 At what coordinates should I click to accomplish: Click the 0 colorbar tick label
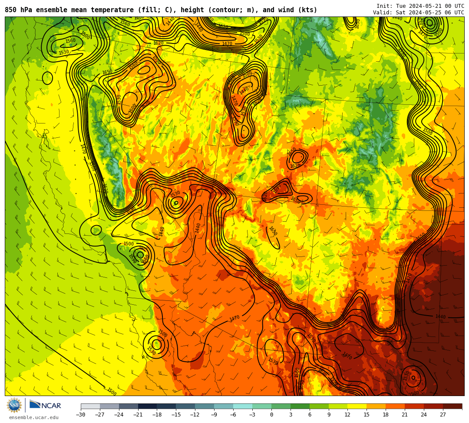pos(271,415)
